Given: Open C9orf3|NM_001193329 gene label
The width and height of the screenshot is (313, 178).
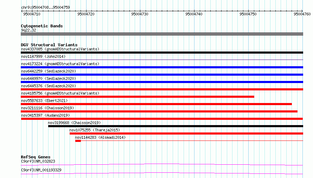Looking at the screenshot, I should 41,170.
